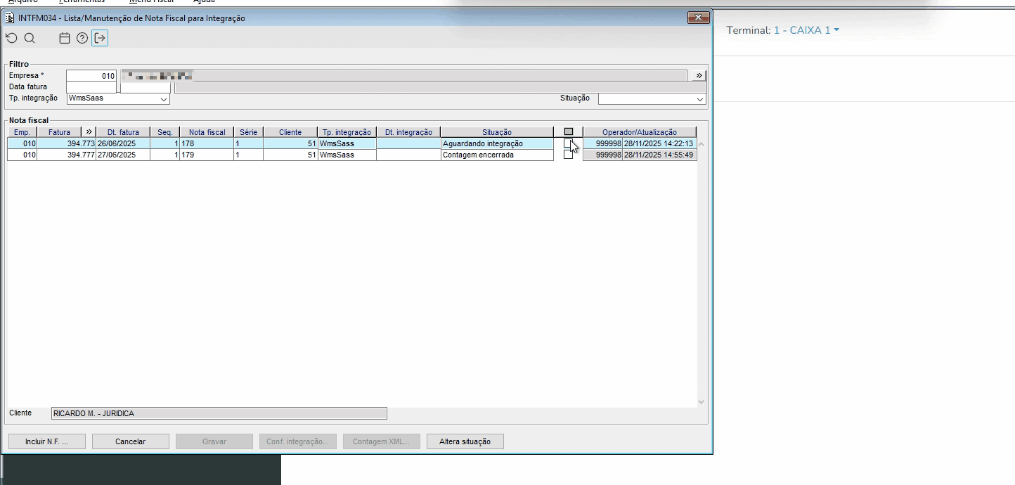This screenshot has width=1015, height=485.
Task: Click the Conf. integração... button
Action: click(297, 441)
